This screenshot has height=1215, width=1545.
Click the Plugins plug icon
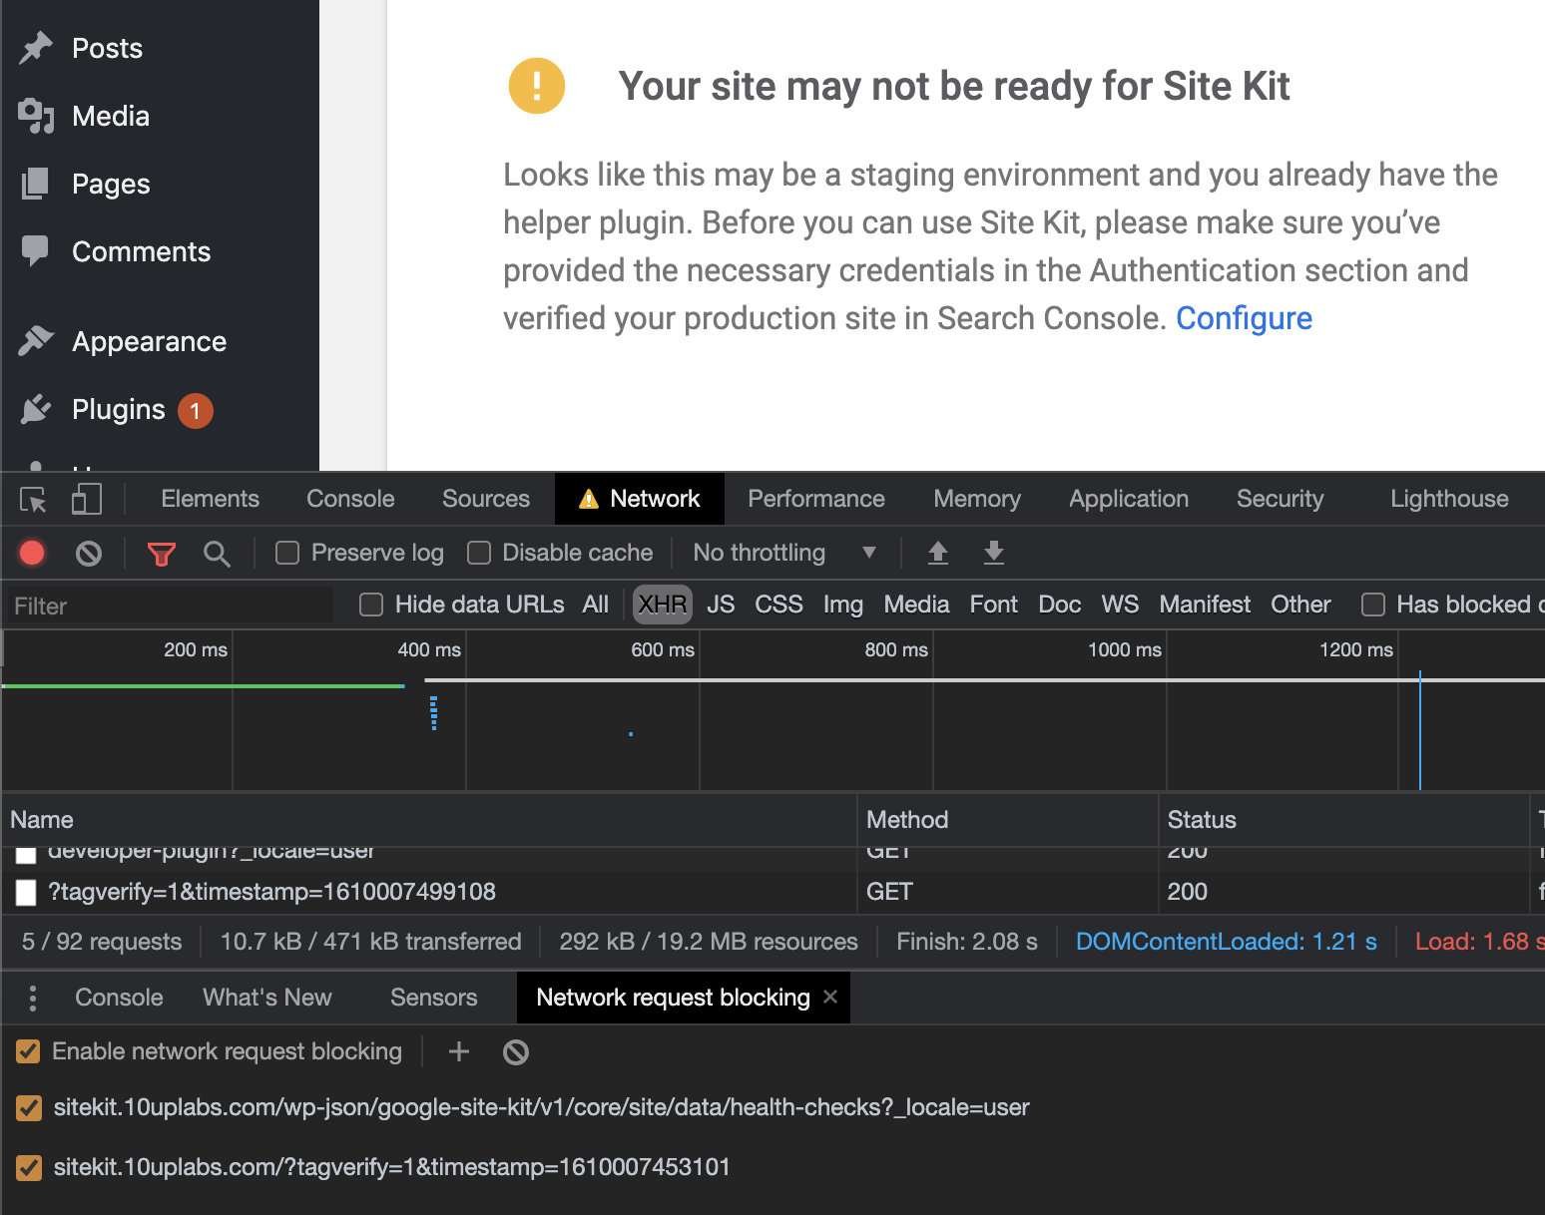tap(36, 409)
